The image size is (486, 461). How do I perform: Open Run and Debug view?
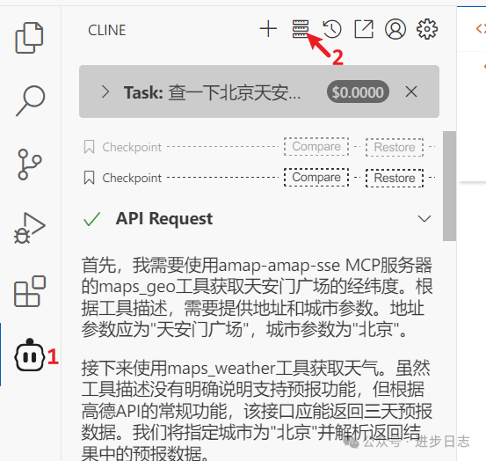click(30, 228)
